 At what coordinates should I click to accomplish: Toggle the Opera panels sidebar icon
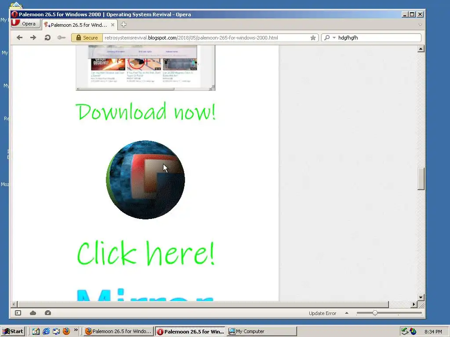[x=18, y=313]
